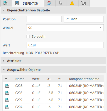Click the Wert cell 0.1uF in C228 row

[37, 86]
